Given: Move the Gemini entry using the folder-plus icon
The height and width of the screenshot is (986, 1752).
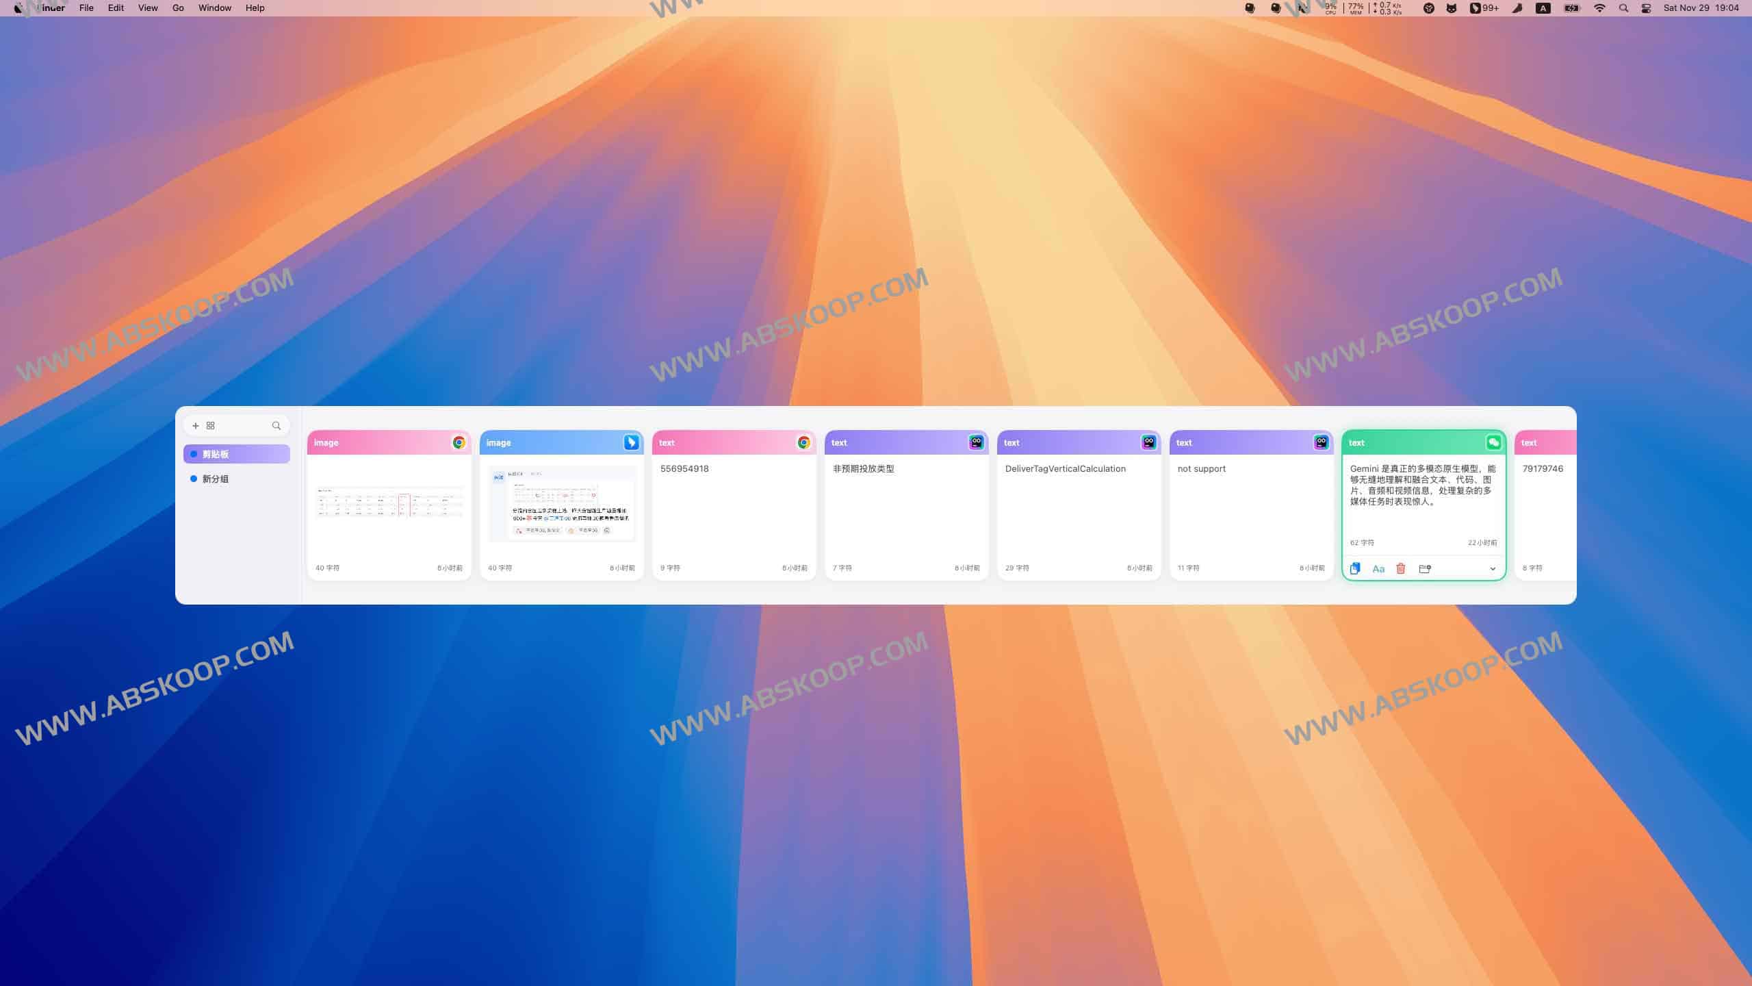Looking at the screenshot, I should 1425,569.
